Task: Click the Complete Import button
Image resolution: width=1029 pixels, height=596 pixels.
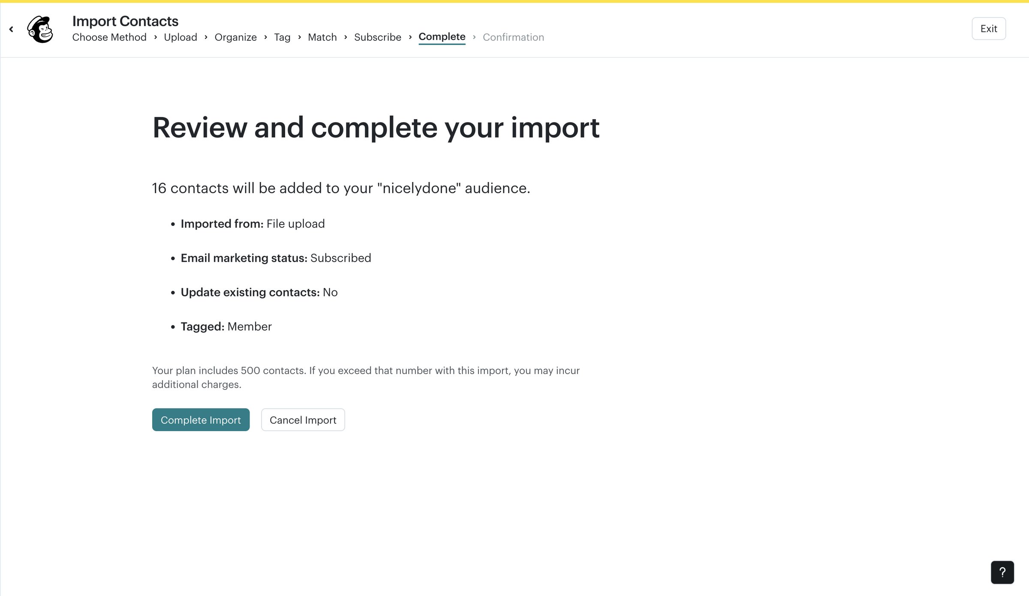Action: click(x=201, y=420)
